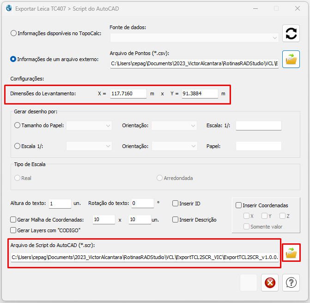Click the red cancel X button
The height and width of the screenshot is (303, 310).
click(x=270, y=283)
